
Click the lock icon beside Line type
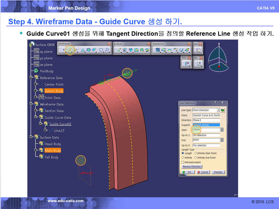coord(222,110)
